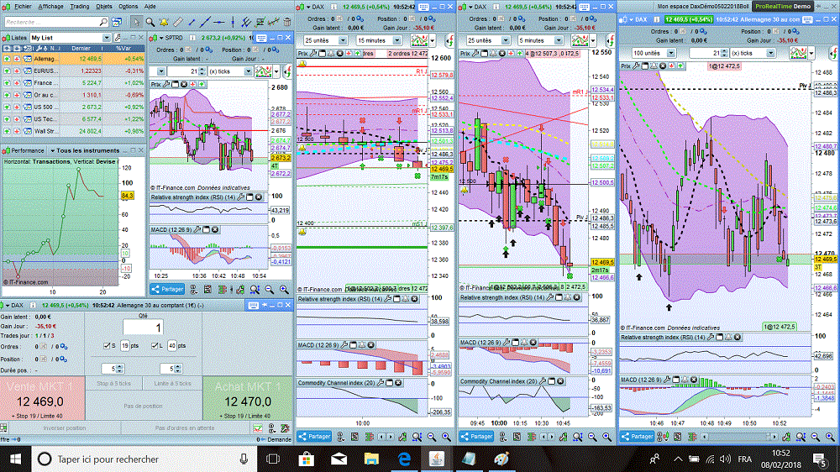The width and height of the screenshot is (840, 472).
Task: Click the trash delete objects icon
Action: point(287,22)
